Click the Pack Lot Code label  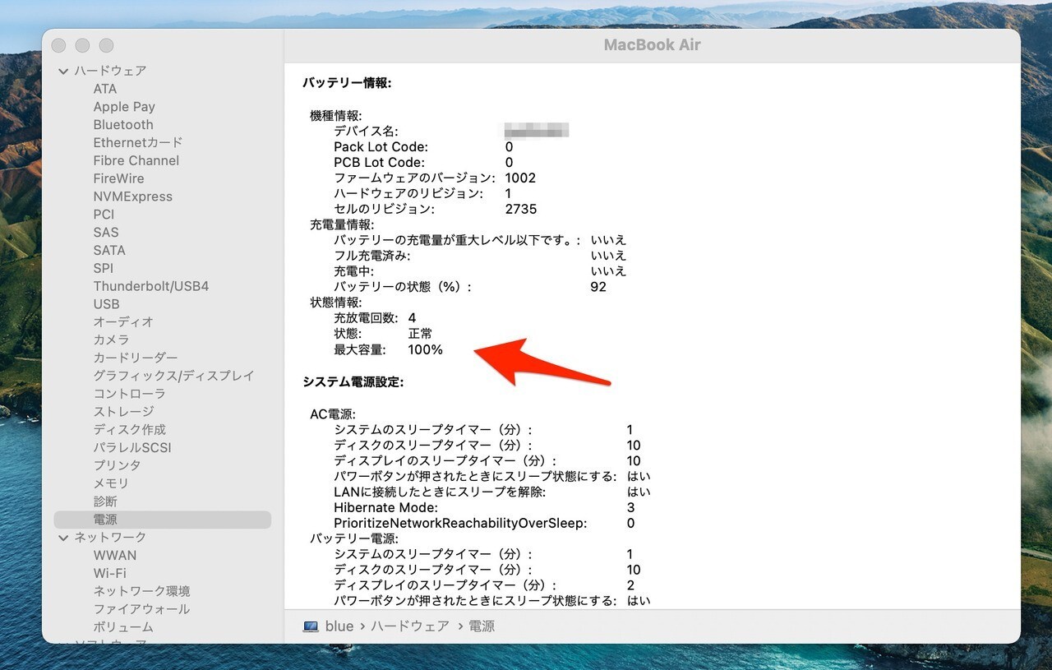coord(381,147)
